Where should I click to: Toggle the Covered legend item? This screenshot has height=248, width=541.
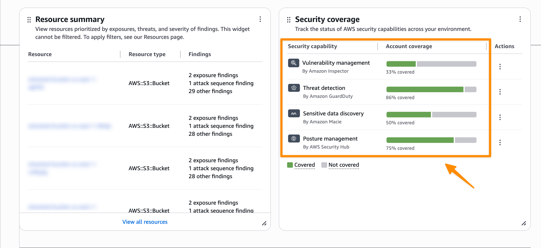coord(301,165)
